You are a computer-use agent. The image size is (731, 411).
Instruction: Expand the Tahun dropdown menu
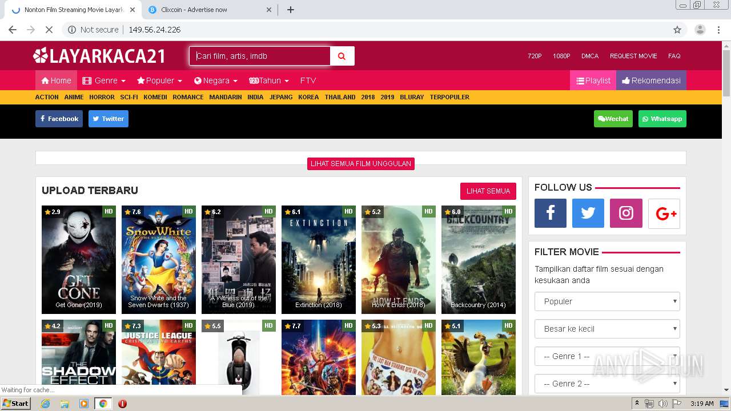click(269, 80)
